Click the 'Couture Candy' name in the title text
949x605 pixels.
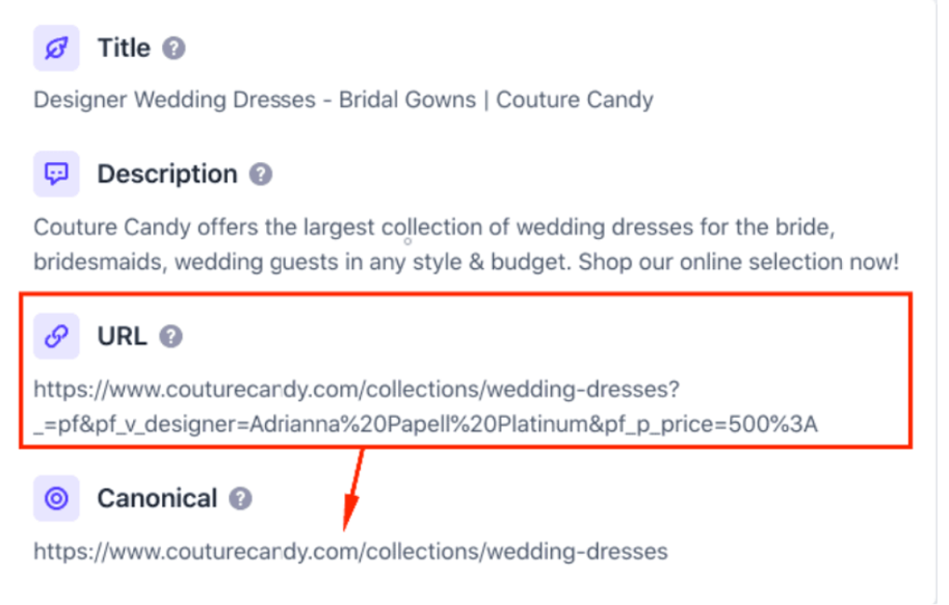[574, 100]
